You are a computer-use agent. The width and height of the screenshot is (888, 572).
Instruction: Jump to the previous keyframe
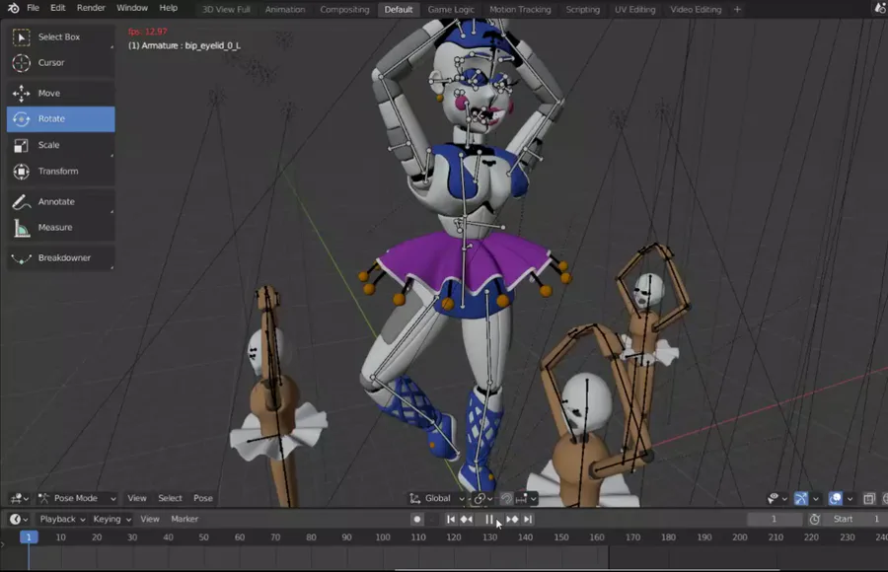467,520
